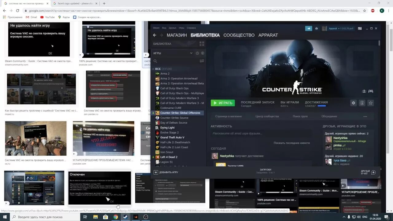The height and width of the screenshot is (221, 393).
Task: Open the APPARAT profile tab
Action: pyautogui.click(x=268, y=35)
